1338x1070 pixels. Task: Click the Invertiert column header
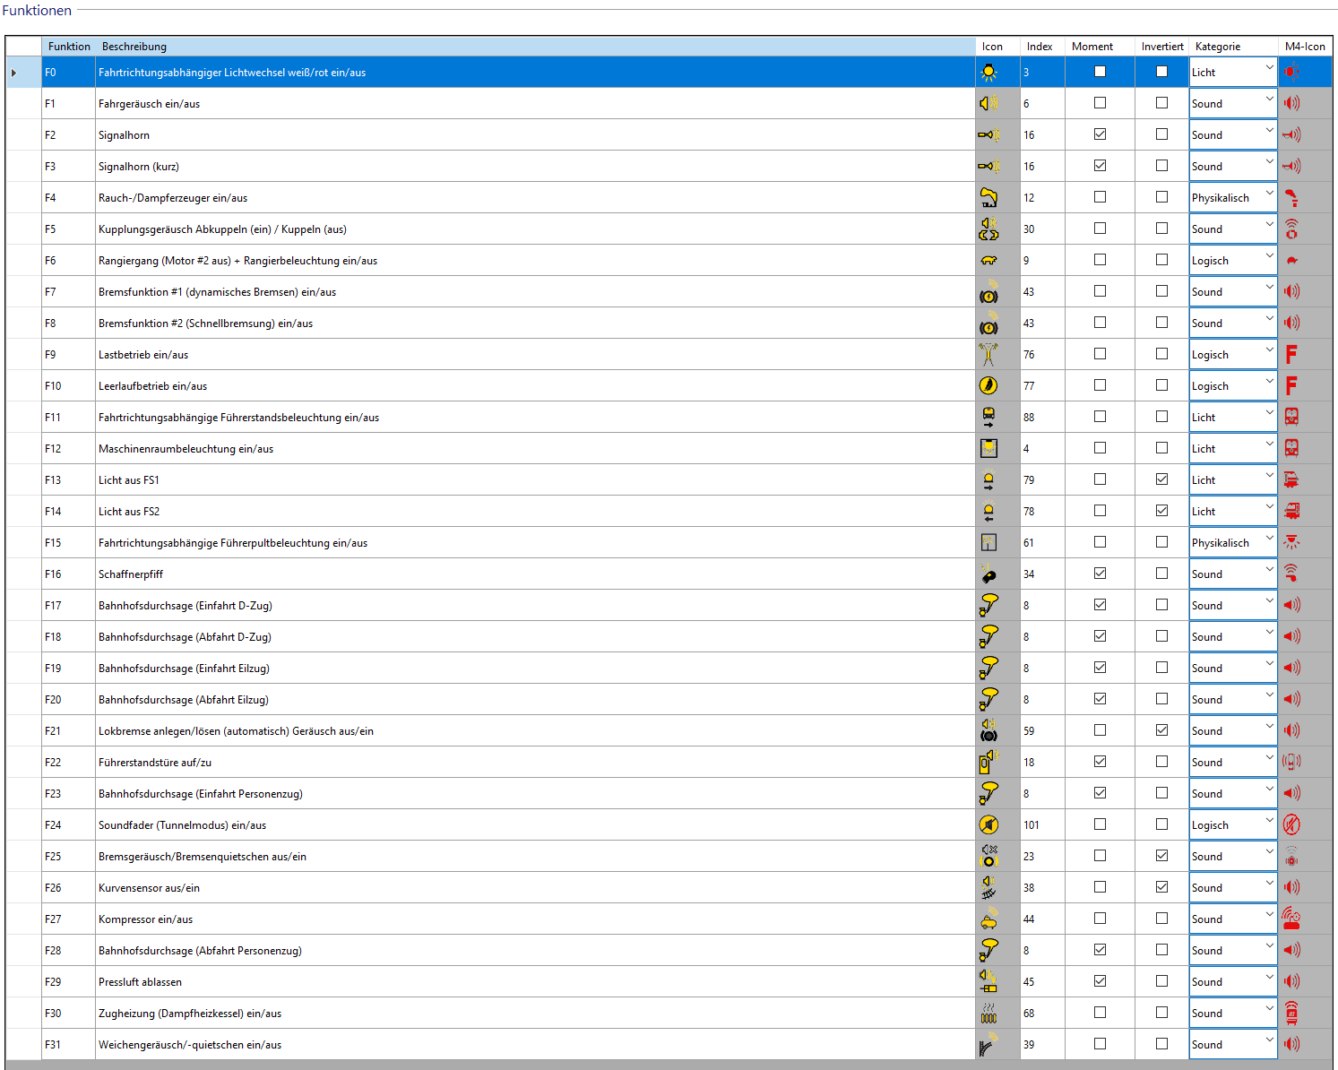pyautogui.click(x=1161, y=47)
